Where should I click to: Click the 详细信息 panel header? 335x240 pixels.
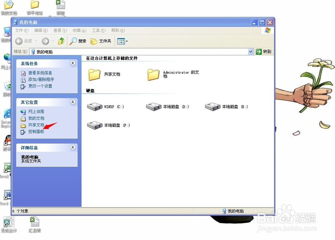47,148
